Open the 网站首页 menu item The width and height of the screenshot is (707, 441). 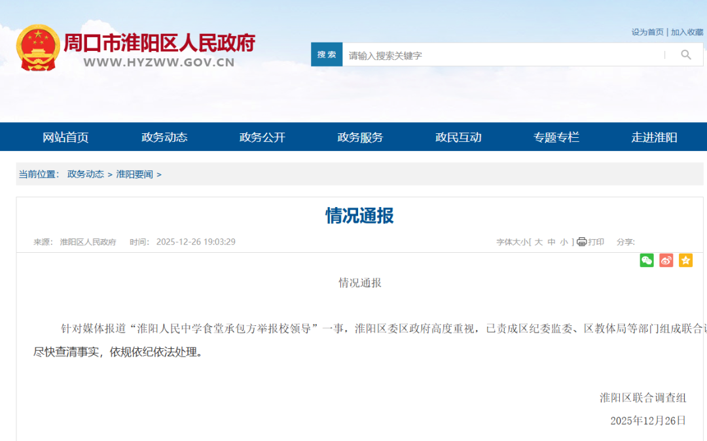point(65,137)
